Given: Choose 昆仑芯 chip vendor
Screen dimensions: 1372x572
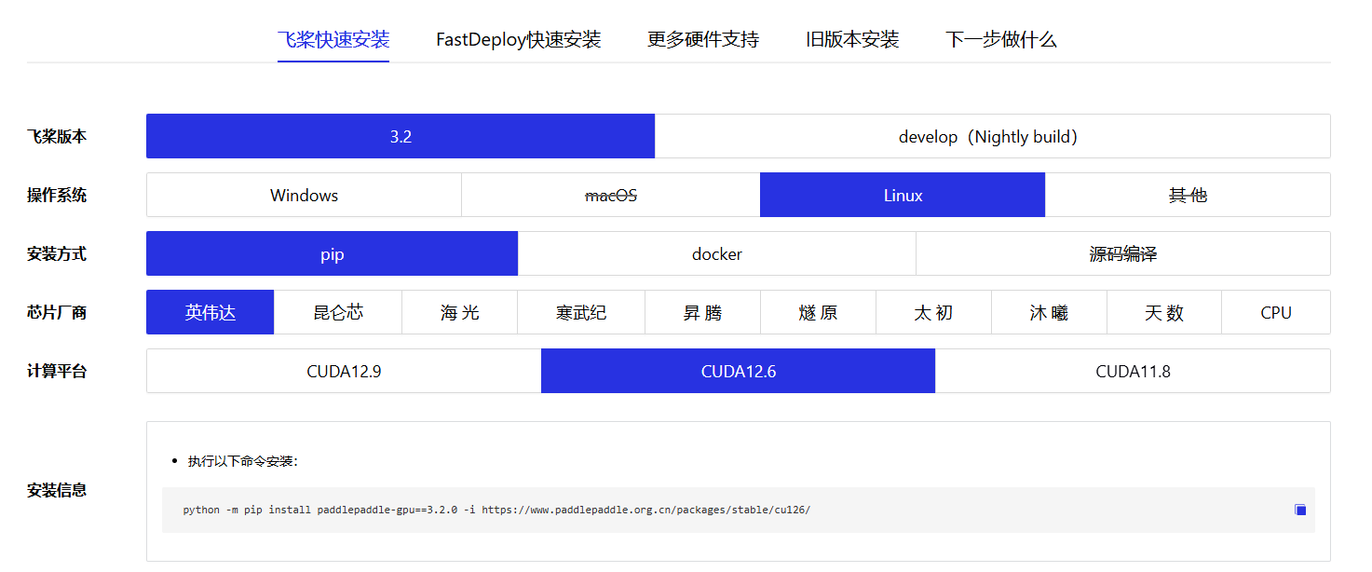Looking at the screenshot, I should pos(338,312).
